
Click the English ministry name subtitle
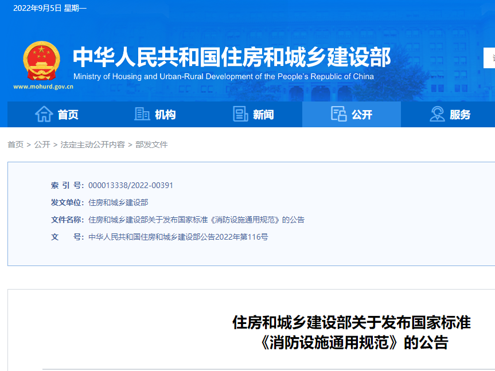point(224,77)
